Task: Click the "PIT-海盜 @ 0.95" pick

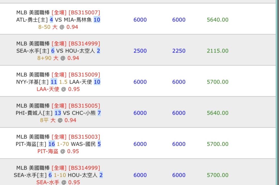Action: point(58,151)
